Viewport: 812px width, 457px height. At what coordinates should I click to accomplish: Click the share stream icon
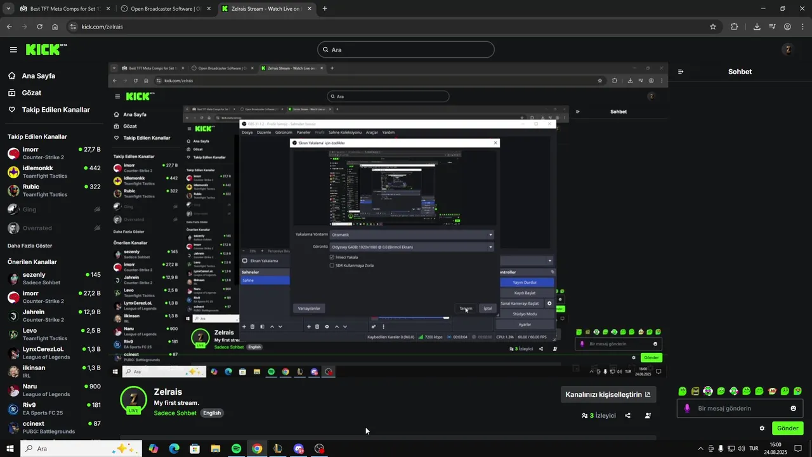pos(627,416)
